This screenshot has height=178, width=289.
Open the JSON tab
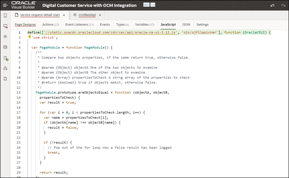click(x=186, y=24)
